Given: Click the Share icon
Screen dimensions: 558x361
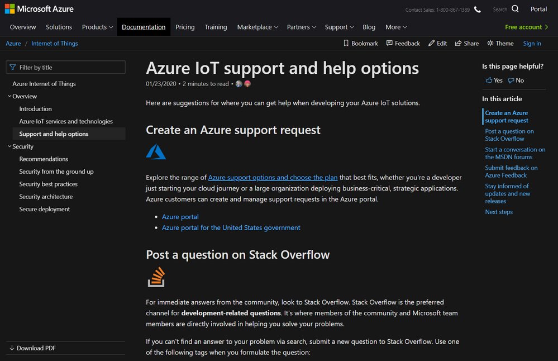Looking at the screenshot, I should click(x=458, y=43).
